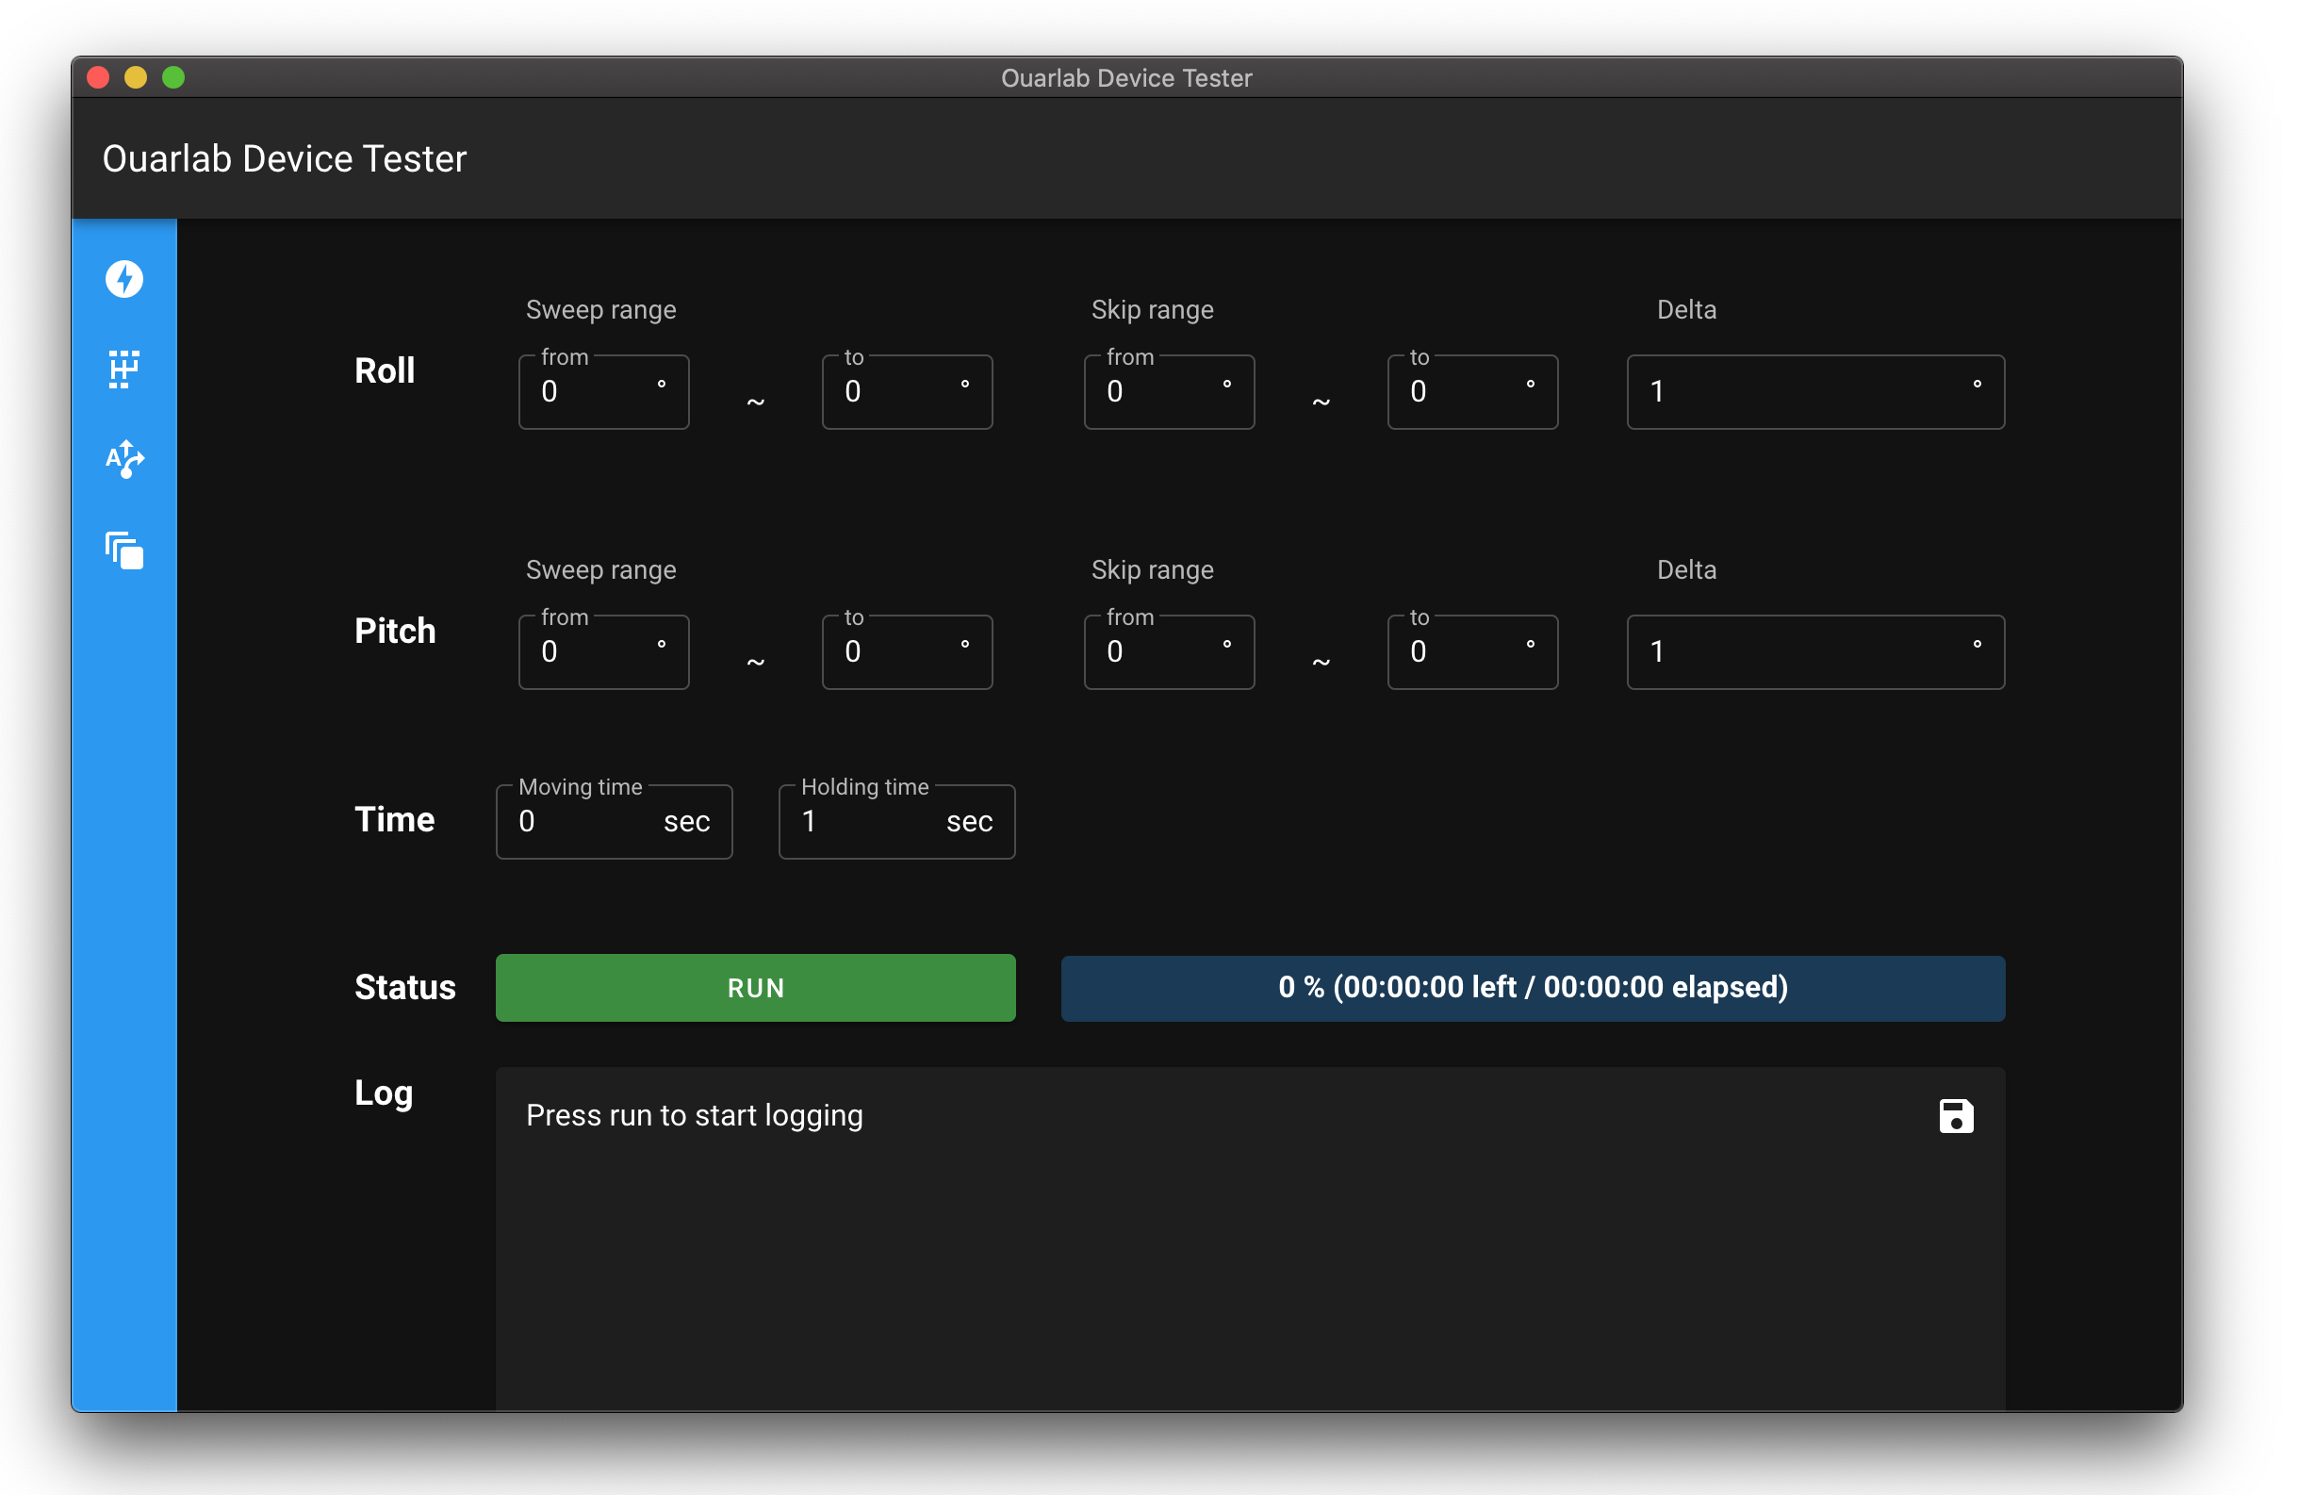Image resolution: width=2298 pixels, height=1495 pixels.
Task: Focus the Roll skip range to field
Action: pyautogui.click(x=1472, y=391)
